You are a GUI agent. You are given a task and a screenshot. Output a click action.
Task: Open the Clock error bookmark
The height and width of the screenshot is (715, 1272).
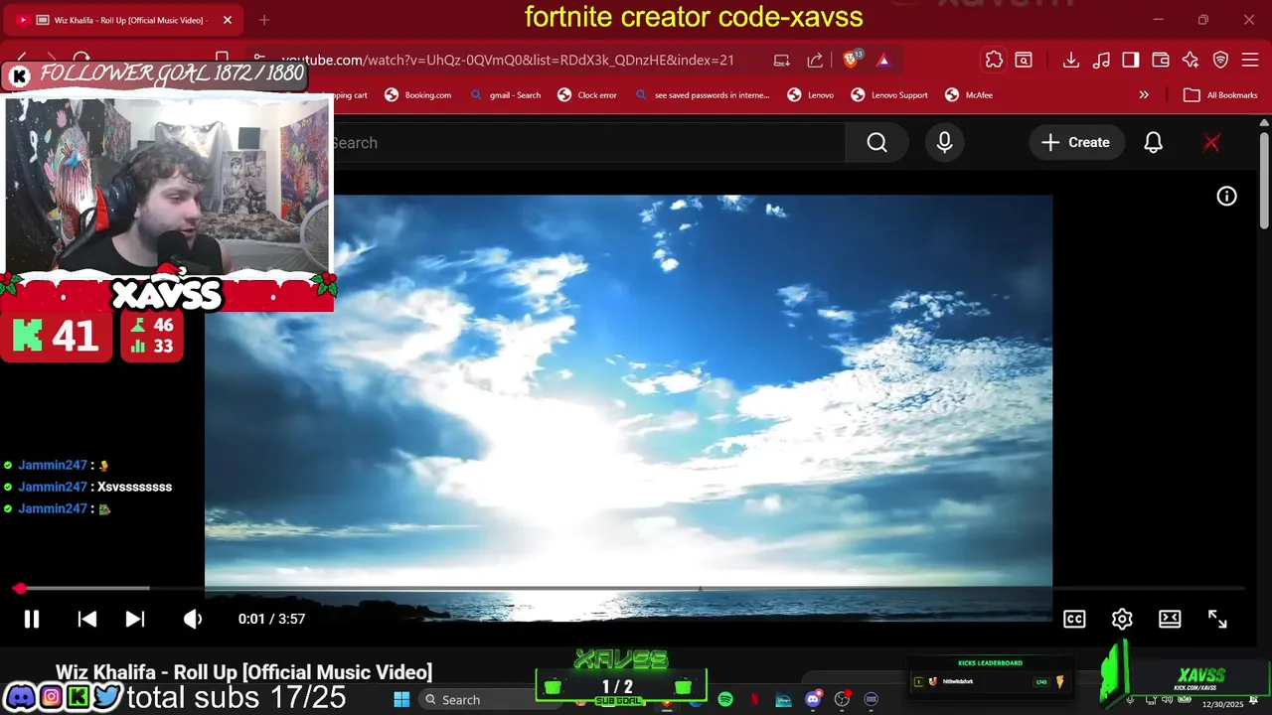(x=587, y=95)
